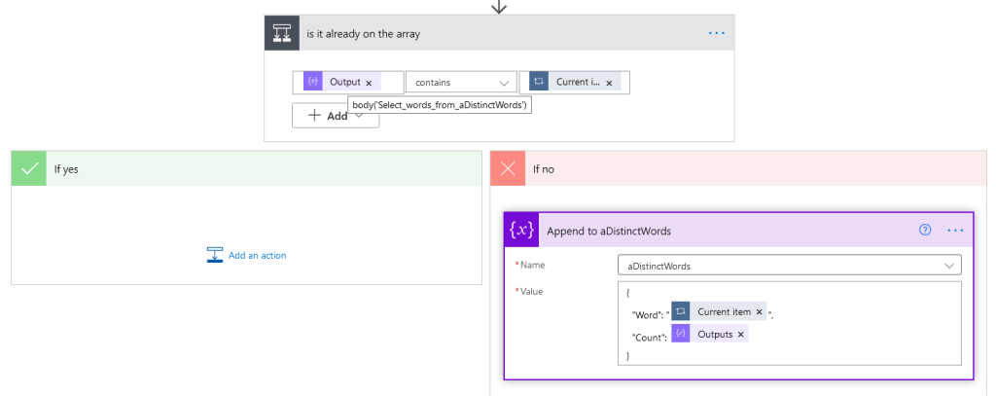This screenshot has height=396, width=996.
Task: Click the Add an action icon
Action: tap(215, 255)
